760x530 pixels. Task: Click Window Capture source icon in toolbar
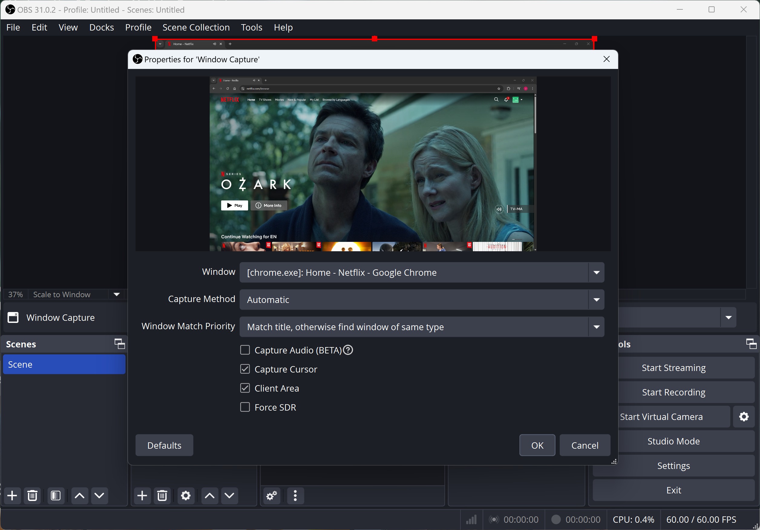(13, 317)
